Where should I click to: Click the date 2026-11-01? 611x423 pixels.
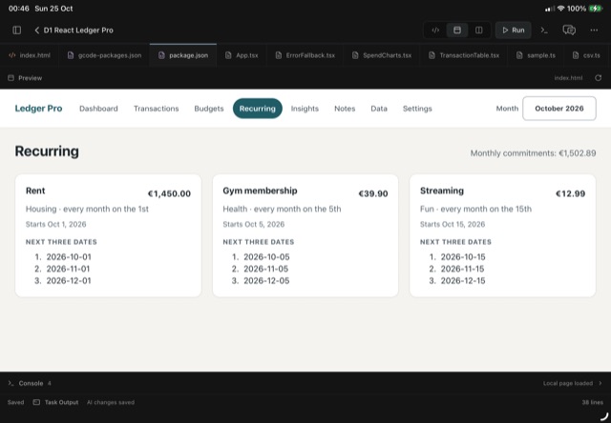click(x=68, y=269)
